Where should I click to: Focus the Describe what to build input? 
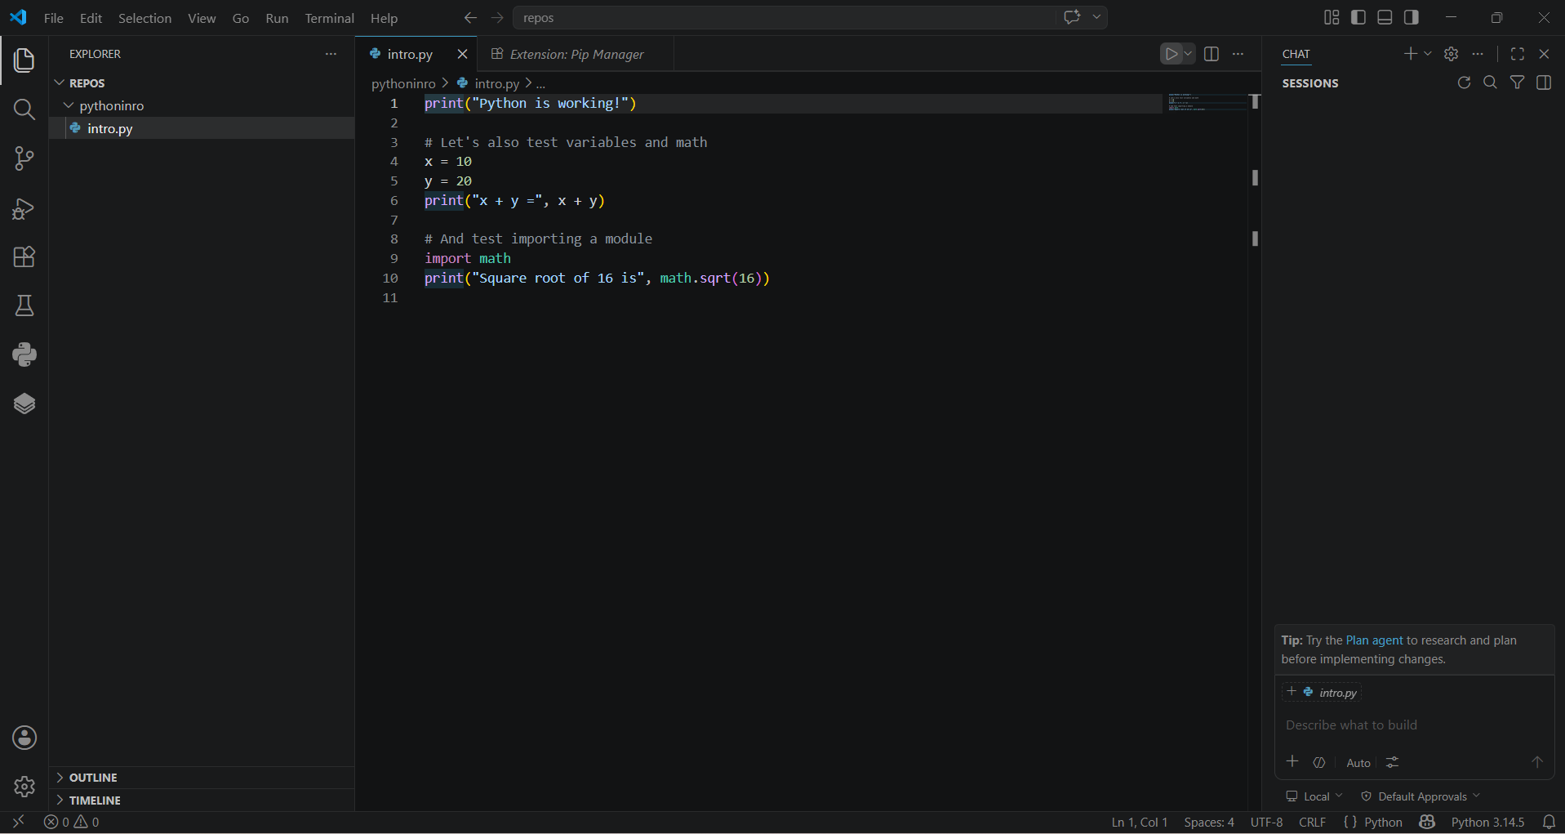click(x=1414, y=725)
